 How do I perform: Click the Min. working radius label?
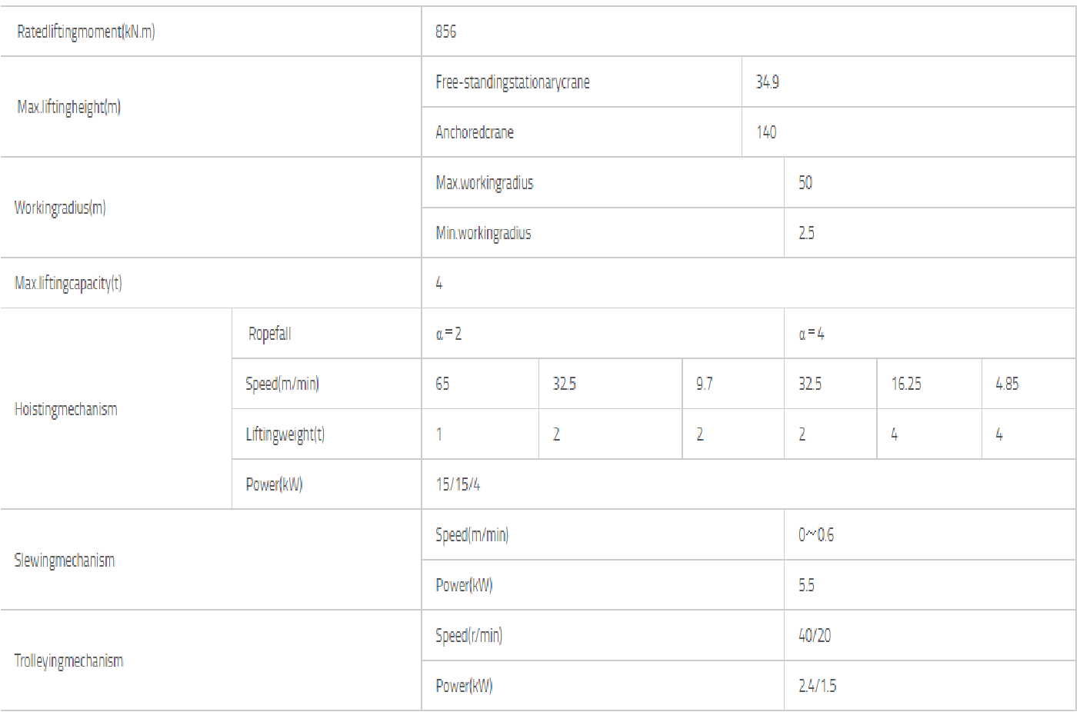click(483, 233)
